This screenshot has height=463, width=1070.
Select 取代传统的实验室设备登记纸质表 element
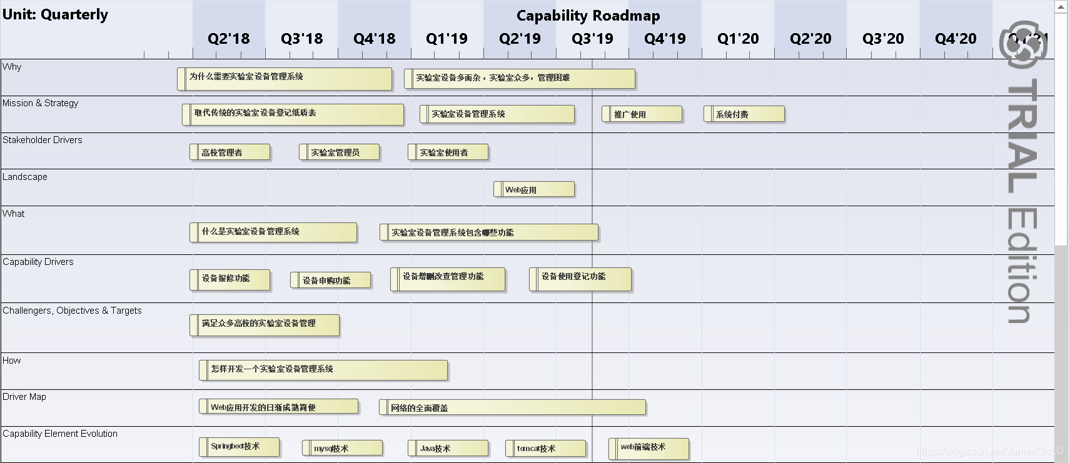point(293,114)
